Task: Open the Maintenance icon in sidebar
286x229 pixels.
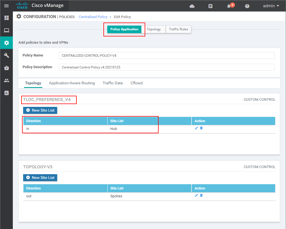Action: (6, 68)
